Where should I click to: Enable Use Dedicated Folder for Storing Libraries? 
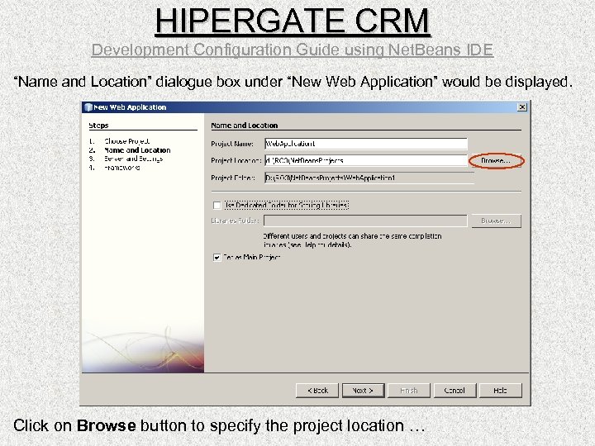[x=217, y=205]
